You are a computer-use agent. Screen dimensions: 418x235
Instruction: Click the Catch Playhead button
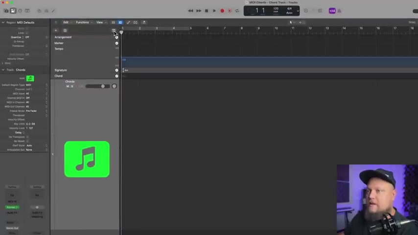point(144,23)
